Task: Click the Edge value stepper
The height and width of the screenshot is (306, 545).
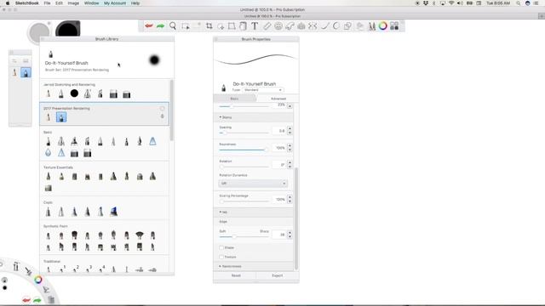Action: point(290,235)
